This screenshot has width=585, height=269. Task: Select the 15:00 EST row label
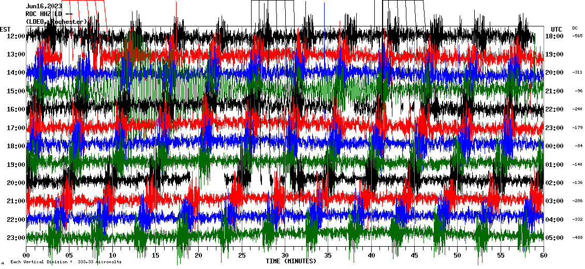click(x=16, y=91)
